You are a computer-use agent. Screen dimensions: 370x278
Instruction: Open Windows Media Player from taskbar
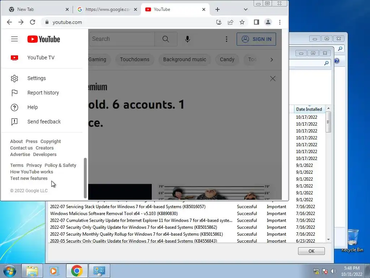(x=54, y=271)
